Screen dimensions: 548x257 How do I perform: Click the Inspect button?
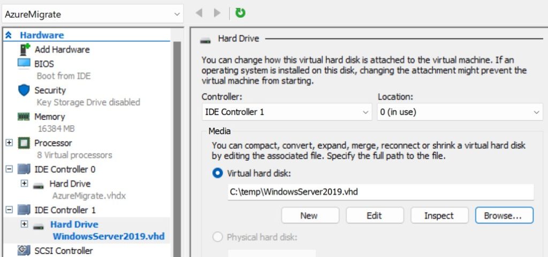click(x=439, y=215)
